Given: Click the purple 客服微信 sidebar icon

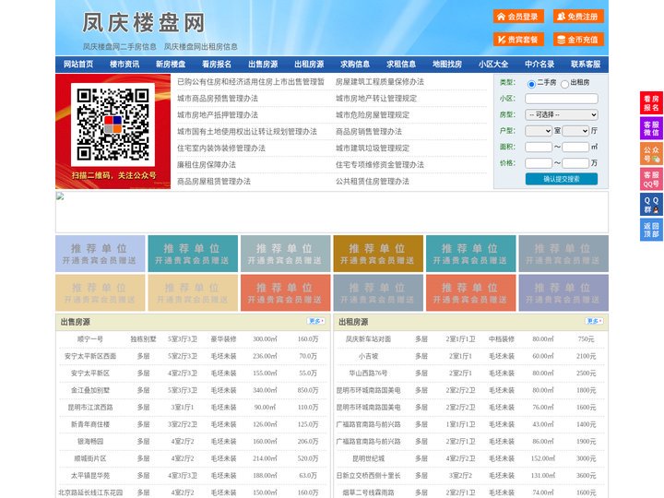Looking at the screenshot, I should click(x=651, y=128).
